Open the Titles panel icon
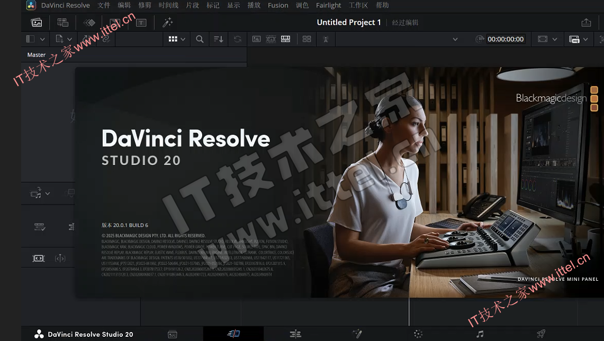The image size is (604, 341). pyautogui.click(x=141, y=23)
